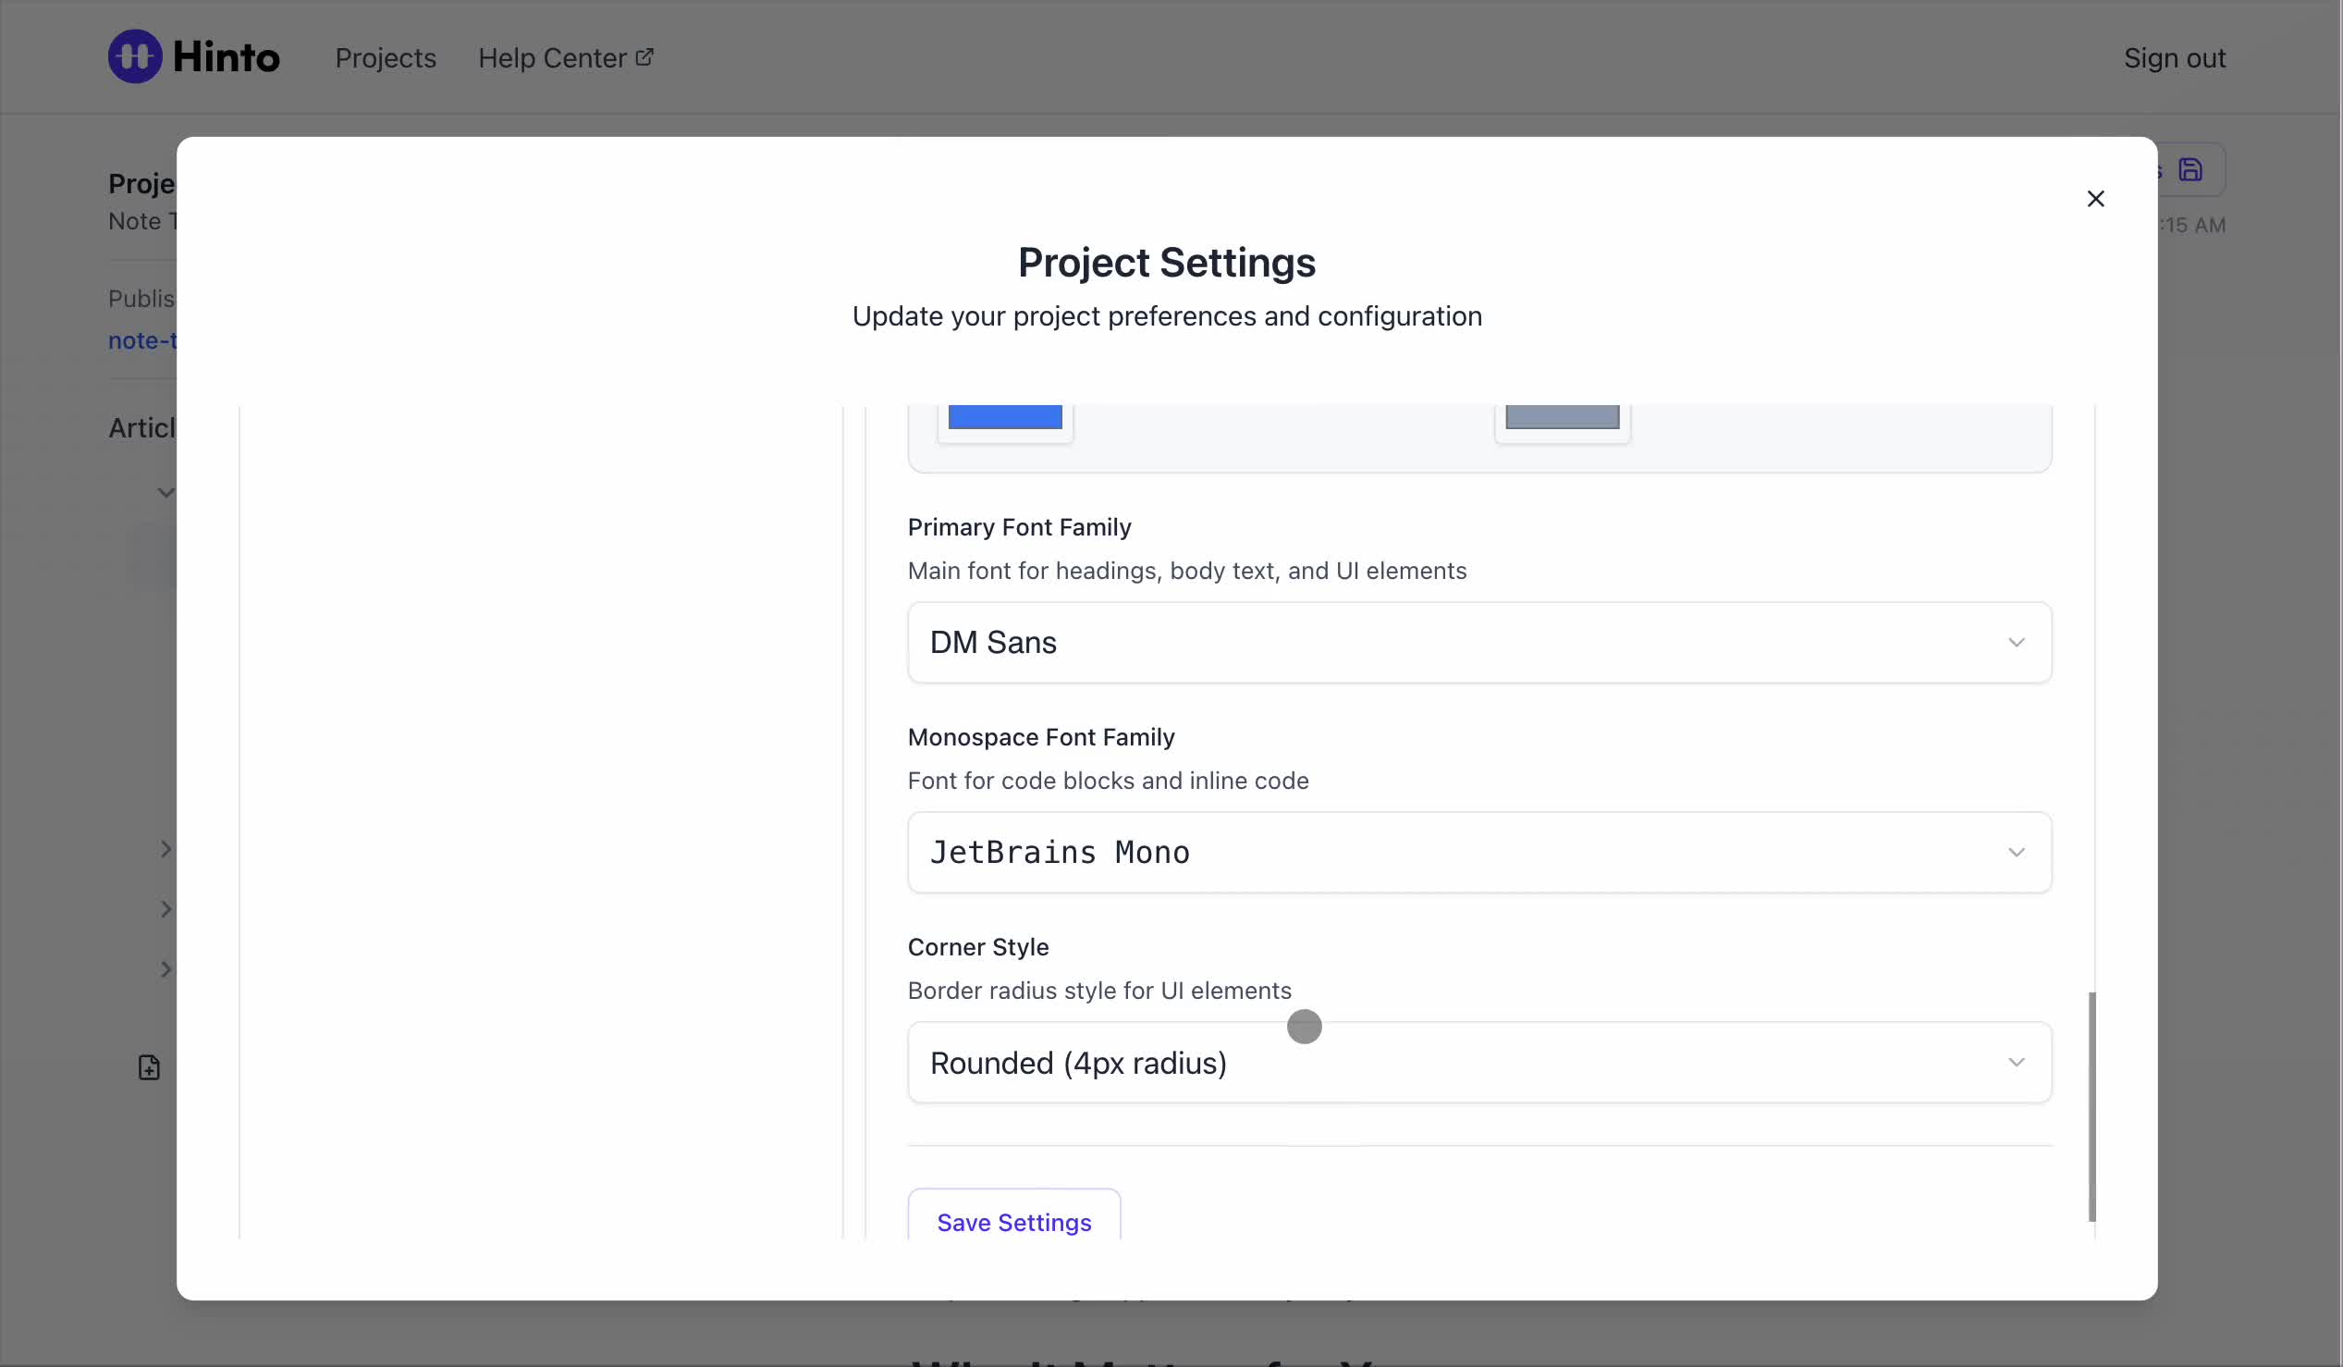This screenshot has width=2343, height=1367.
Task: Click the new article file-plus icon
Action: click(149, 1066)
